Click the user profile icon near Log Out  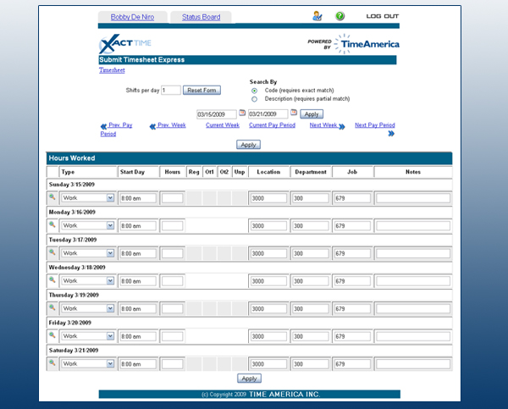(x=317, y=16)
